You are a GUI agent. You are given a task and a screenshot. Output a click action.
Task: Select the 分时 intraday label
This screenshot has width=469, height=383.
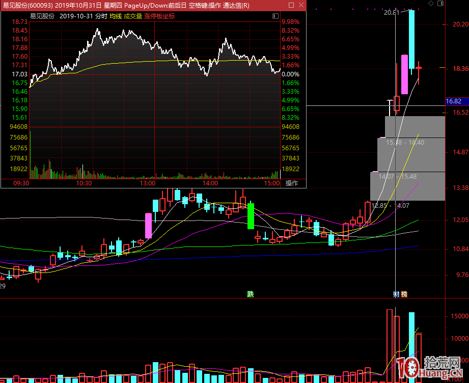coord(101,16)
